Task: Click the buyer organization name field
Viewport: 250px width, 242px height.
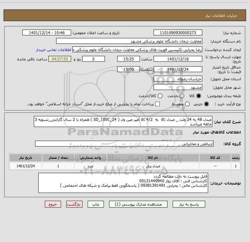Action: pos(129,41)
